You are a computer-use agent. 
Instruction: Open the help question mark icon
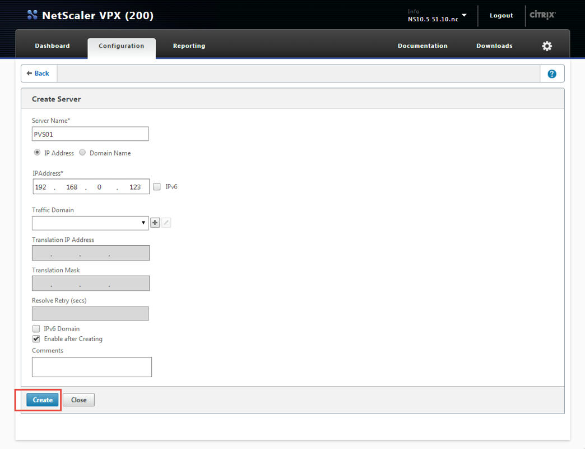(x=552, y=74)
